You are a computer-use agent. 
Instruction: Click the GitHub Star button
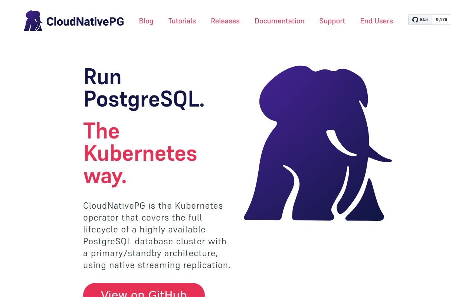click(x=420, y=20)
